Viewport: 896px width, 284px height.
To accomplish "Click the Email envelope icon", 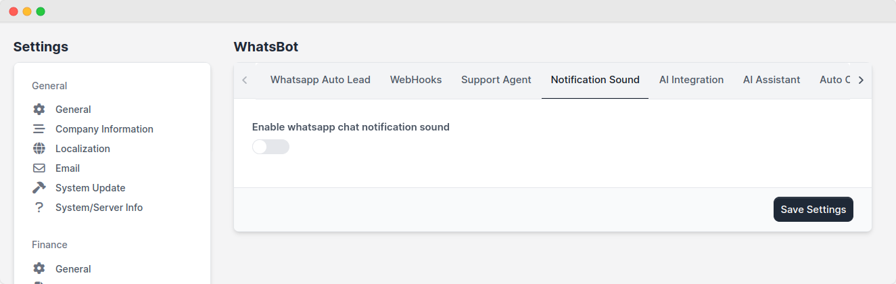I will pyautogui.click(x=39, y=168).
